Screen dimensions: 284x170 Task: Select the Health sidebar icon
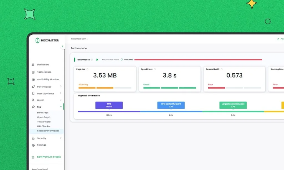33,100
